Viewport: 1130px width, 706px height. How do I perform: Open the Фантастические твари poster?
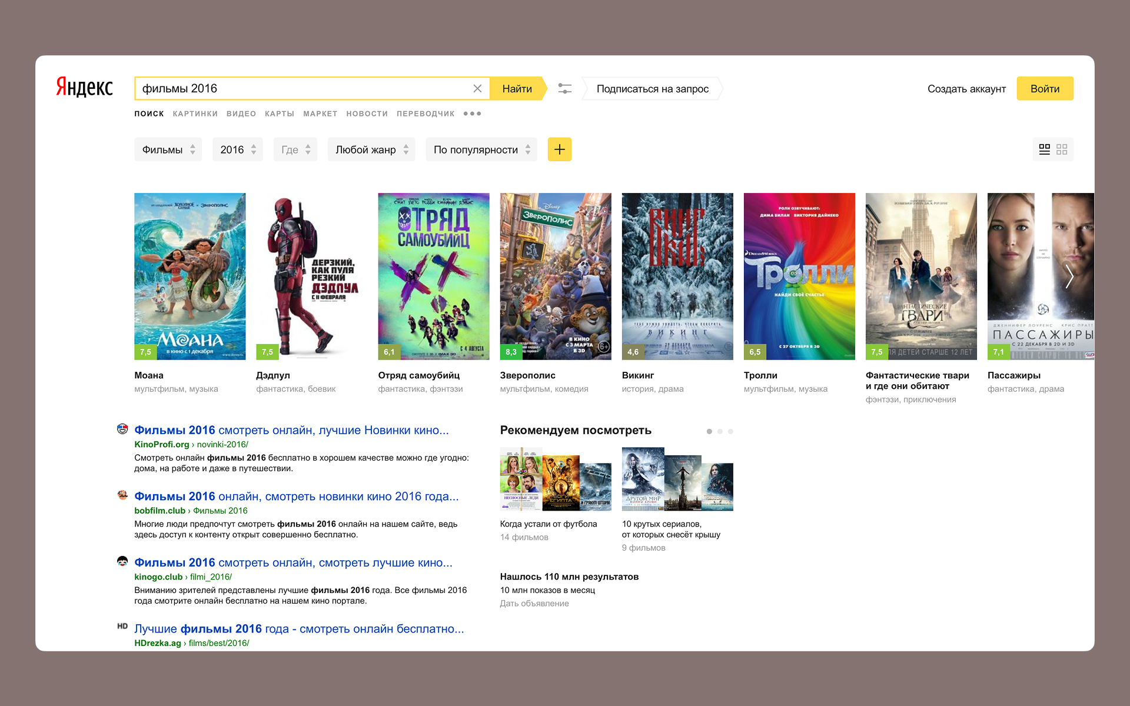921,277
